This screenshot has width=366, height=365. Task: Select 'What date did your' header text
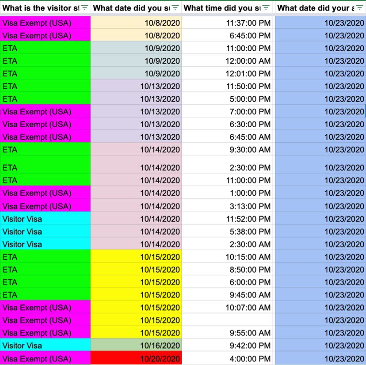[316, 8]
